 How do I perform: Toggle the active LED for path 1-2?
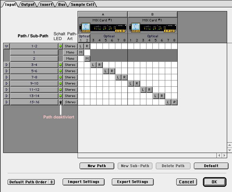pos(61,46)
